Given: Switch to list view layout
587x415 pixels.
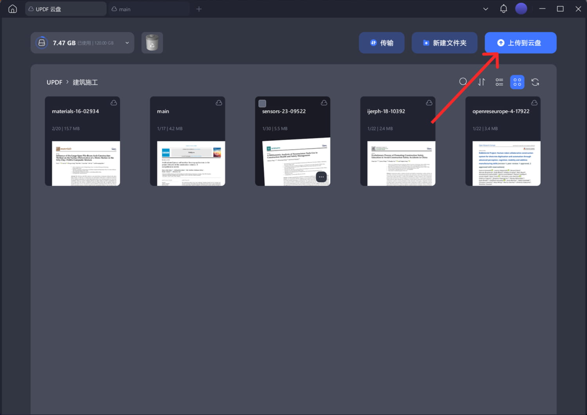Looking at the screenshot, I should pos(499,82).
